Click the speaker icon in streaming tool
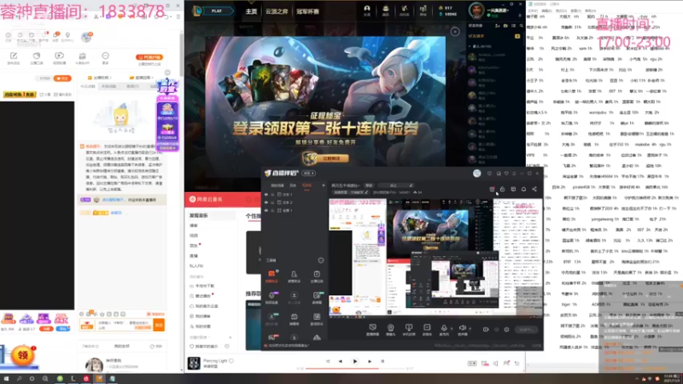683x384 pixels. click(x=462, y=329)
